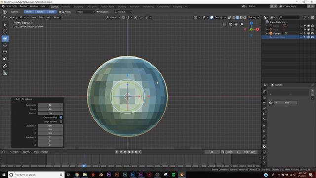
Task: Open the Drag Action Move dropdown
Action: click(85, 12)
